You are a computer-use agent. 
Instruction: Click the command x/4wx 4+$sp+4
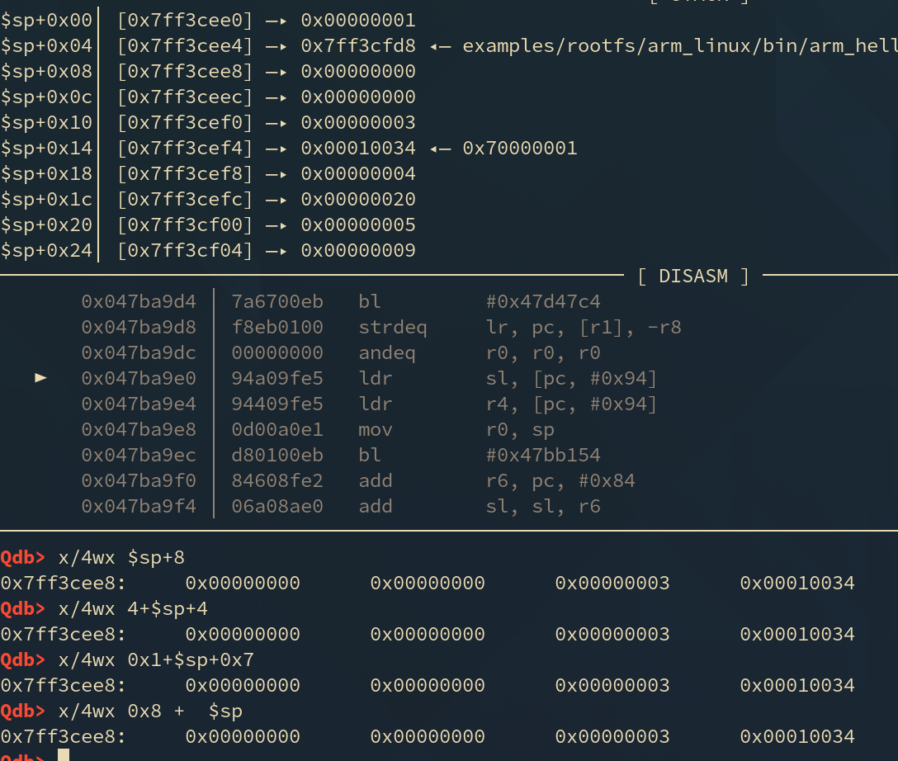pyautogui.click(x=133, y=608)
